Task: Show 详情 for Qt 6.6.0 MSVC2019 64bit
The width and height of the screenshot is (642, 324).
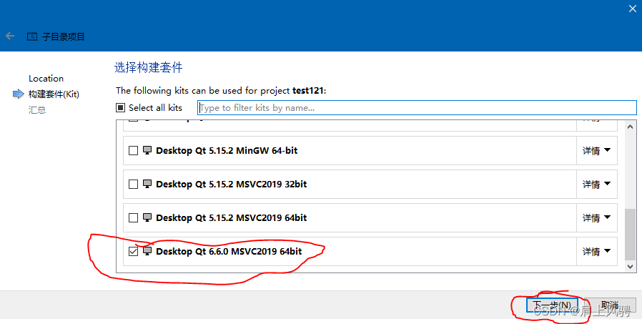Action: pyautogui.click(x=596, y=252)
